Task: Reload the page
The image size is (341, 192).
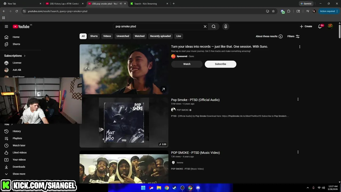Action: pos(17,11)
